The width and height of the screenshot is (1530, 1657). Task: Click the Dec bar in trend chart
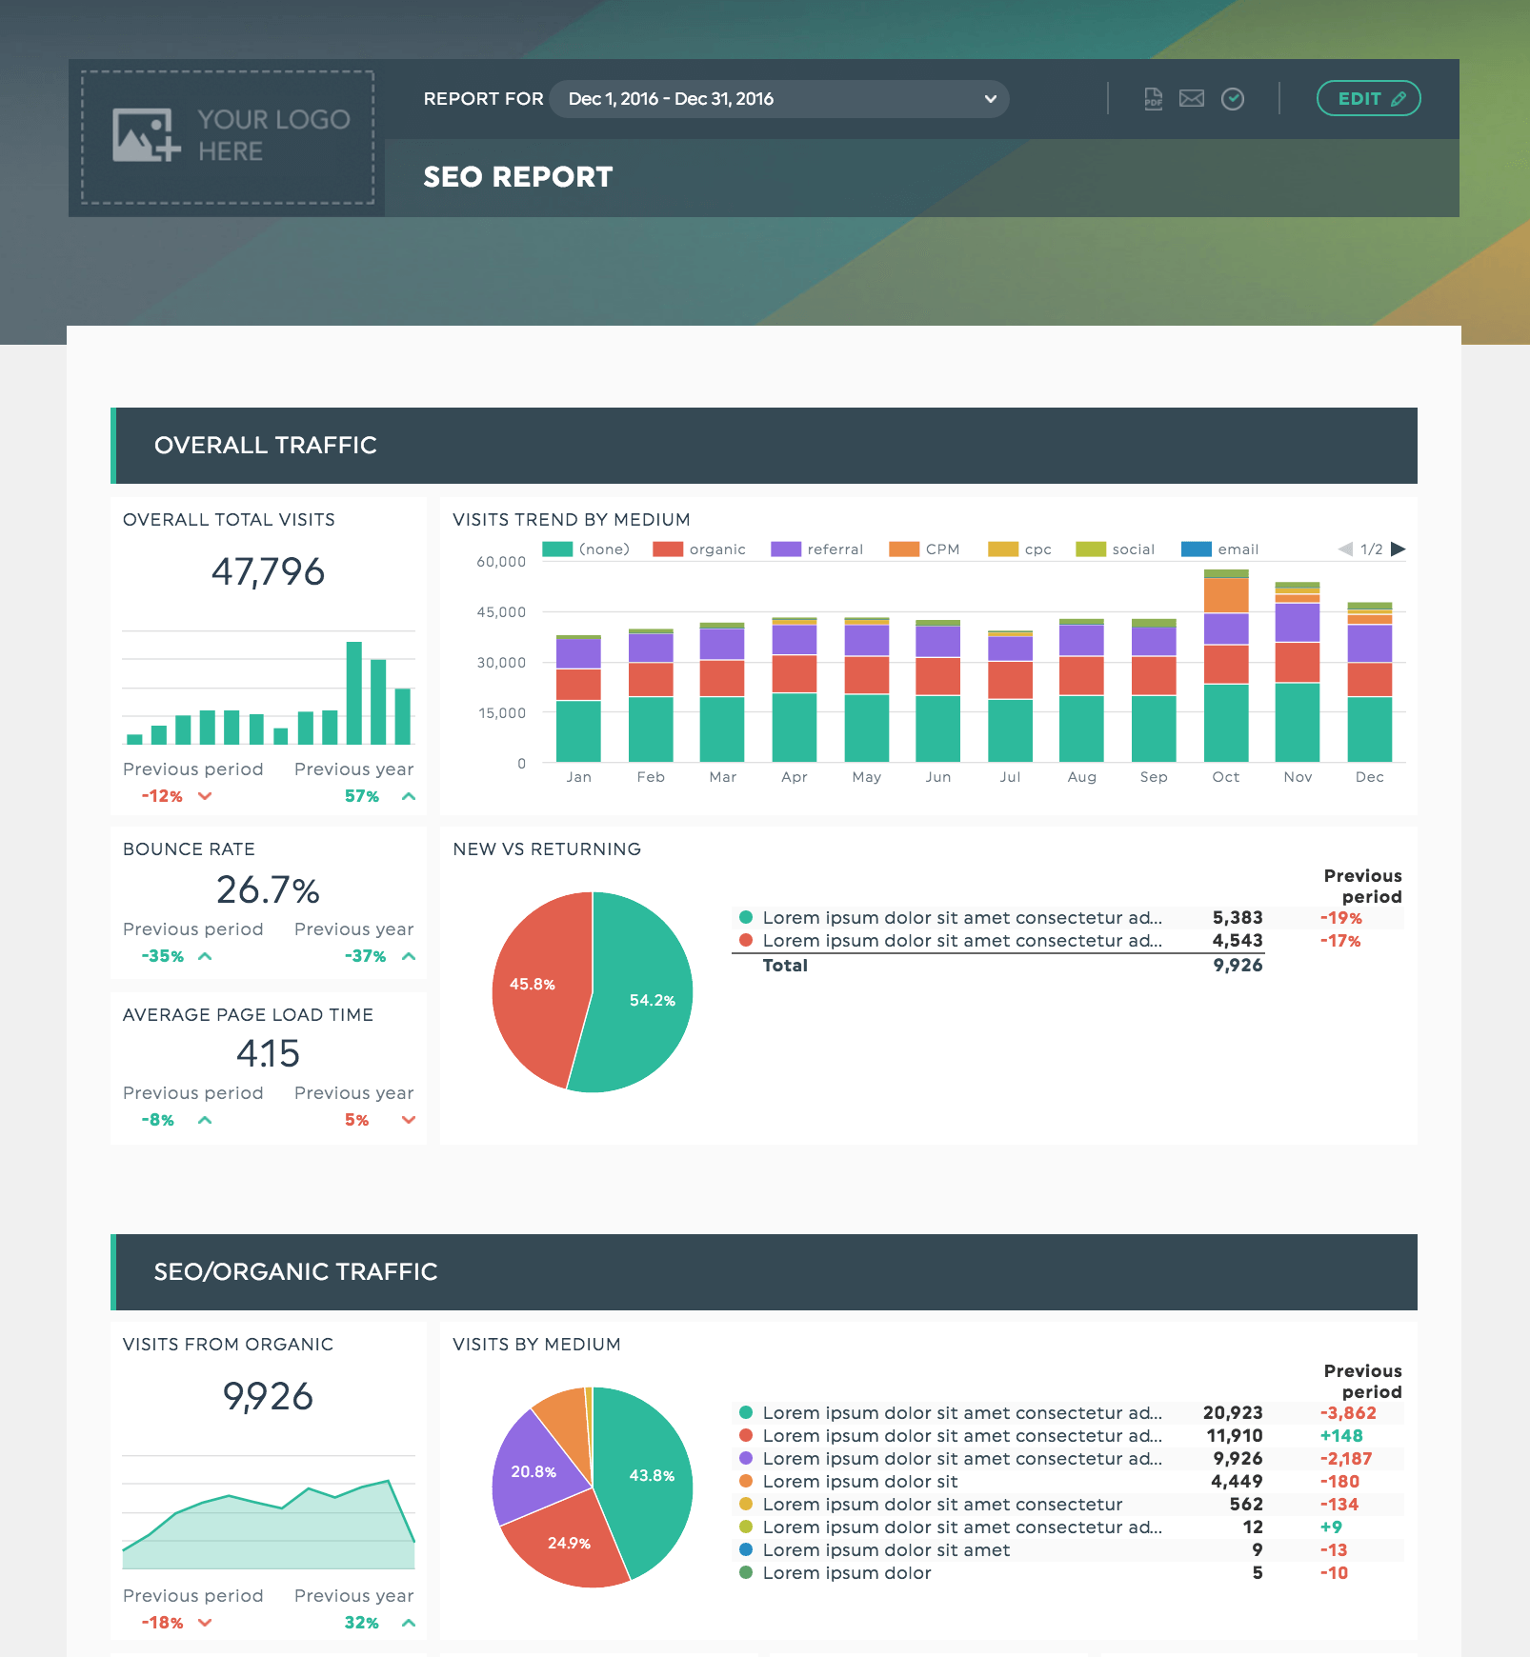[1370, 682]
